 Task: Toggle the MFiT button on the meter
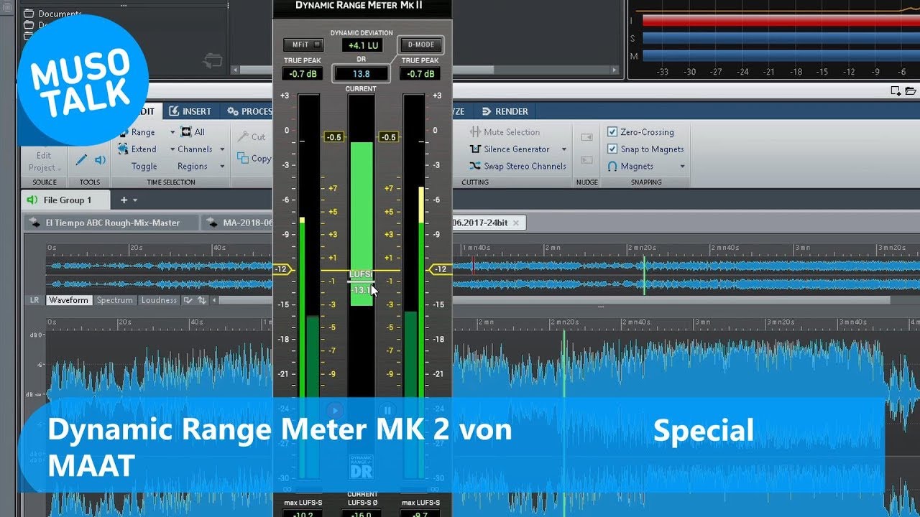coord(303,45)
